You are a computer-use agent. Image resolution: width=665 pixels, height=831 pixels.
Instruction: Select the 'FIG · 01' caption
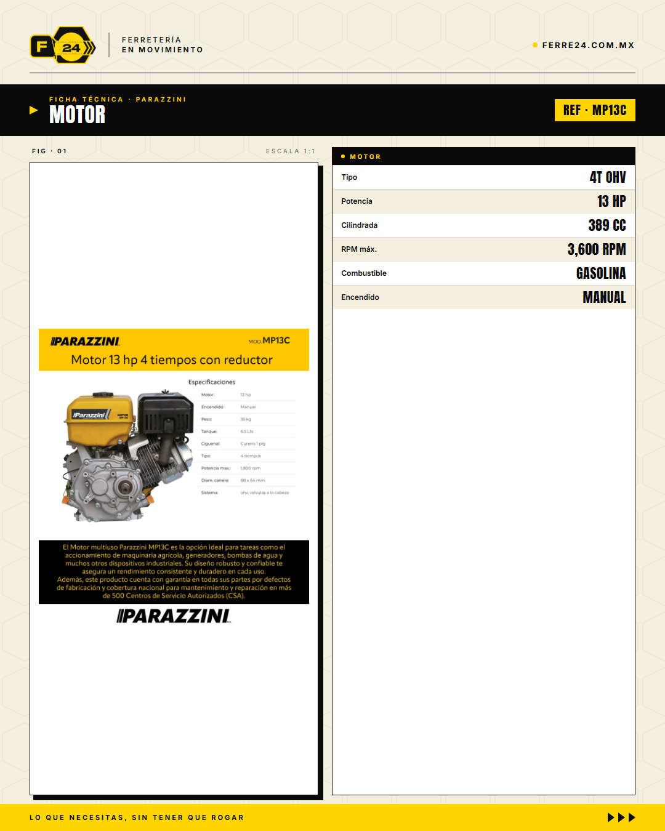(x=49, y=151)
